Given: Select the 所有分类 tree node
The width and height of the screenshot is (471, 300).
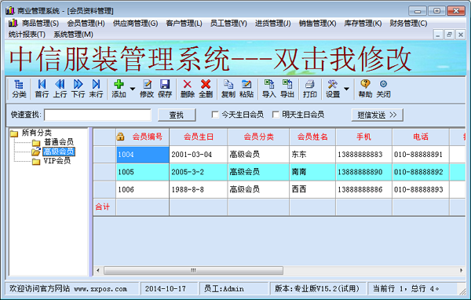Looking at the screenshot, I should (37, 133).
